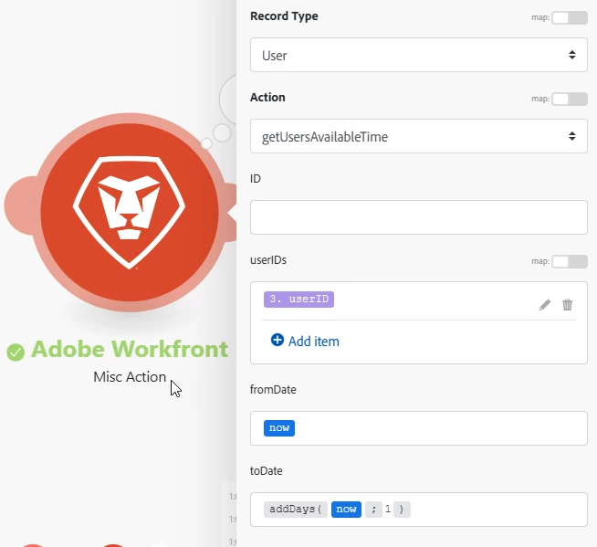This screenshot has width=597, height=547.
Task: Open the Action dropdown showing getUsersAvailableTime
Action: 419,136
